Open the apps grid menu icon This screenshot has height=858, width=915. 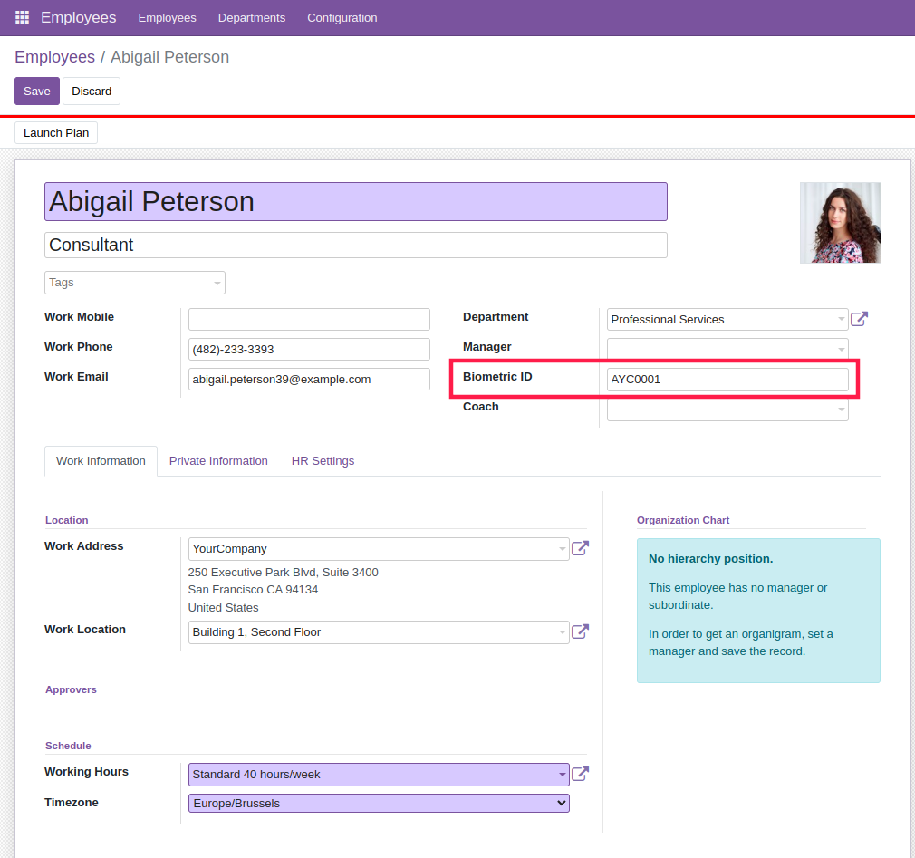pos(22,17)
